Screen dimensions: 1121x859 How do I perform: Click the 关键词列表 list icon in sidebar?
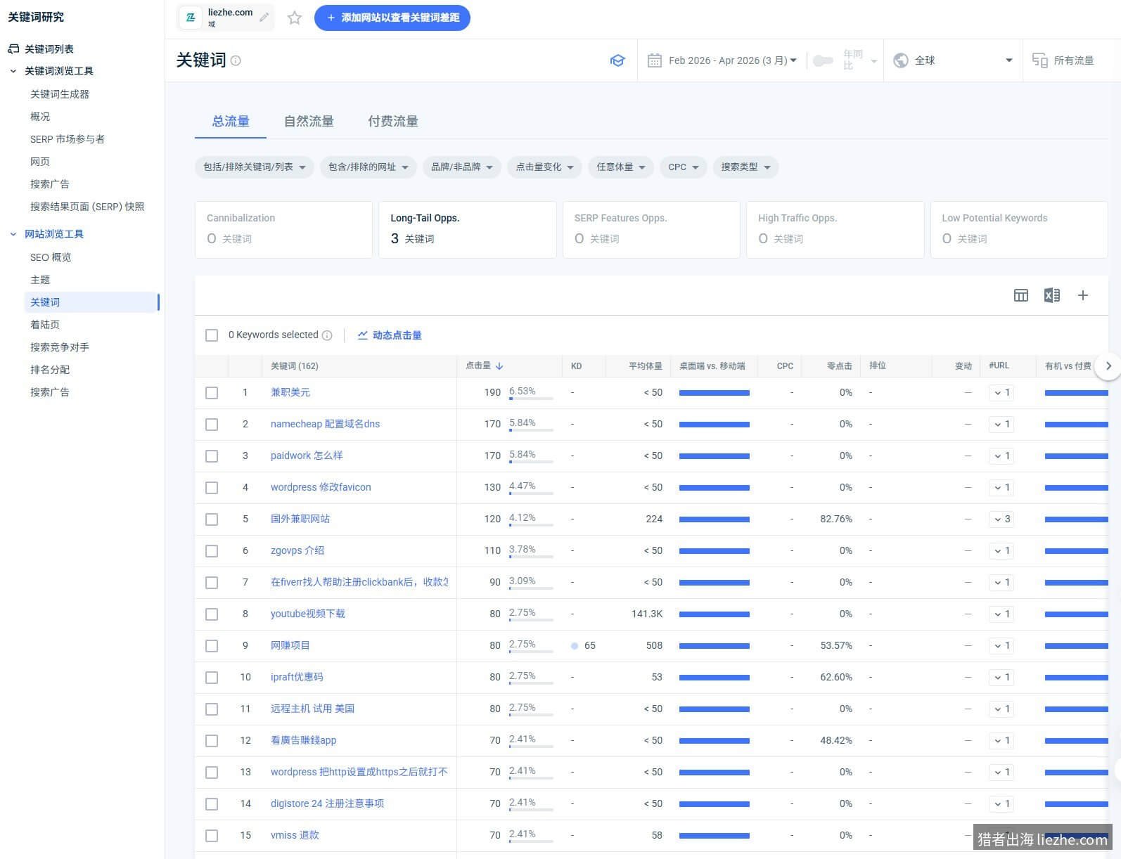click(x=13, y=49)
